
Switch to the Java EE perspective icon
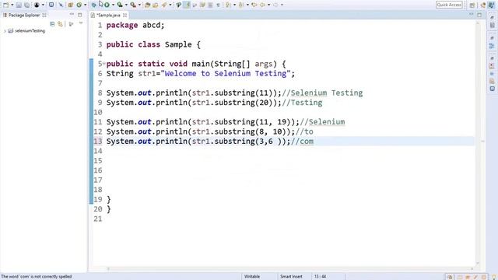(x=483, y=5)
